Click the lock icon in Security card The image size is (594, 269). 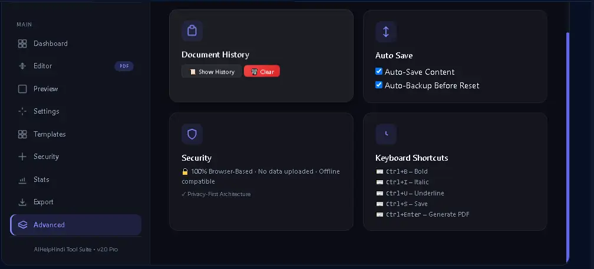185,172
